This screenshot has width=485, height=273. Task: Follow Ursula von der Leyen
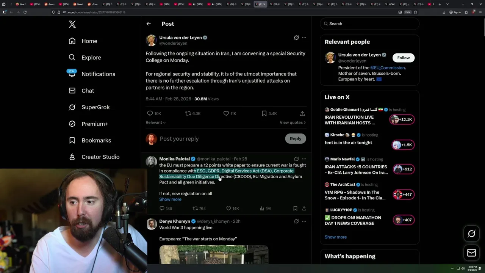(403, 58)
